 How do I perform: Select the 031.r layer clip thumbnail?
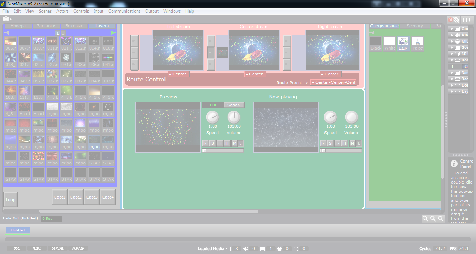(66, 60)
